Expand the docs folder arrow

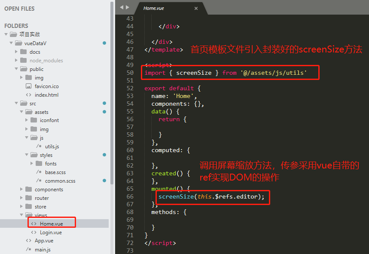[x=16, y=52]
